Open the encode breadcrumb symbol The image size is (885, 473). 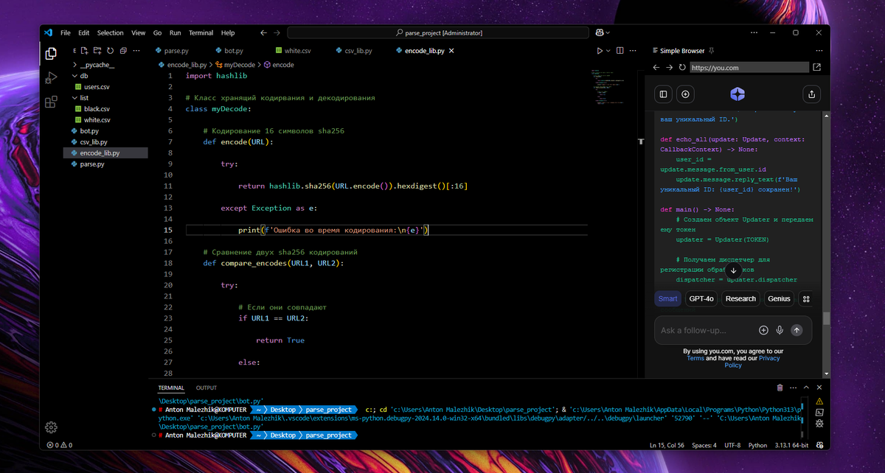click(279, 65)
